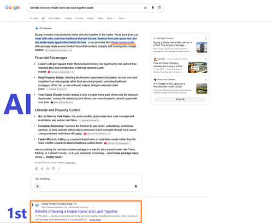This screenshot has height=223, width=273.
Task: Open the Eden Land Company +1 source chip
Action: (x=62, y=103)
